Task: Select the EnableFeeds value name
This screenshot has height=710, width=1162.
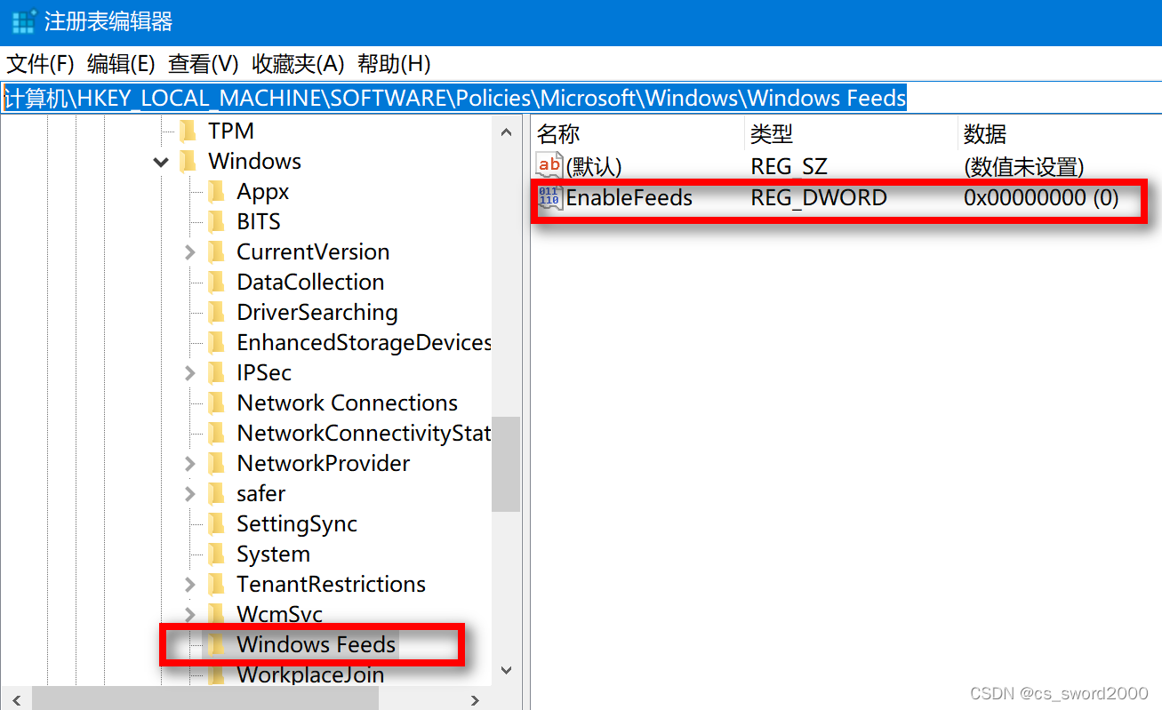Action: click(629, 197)
